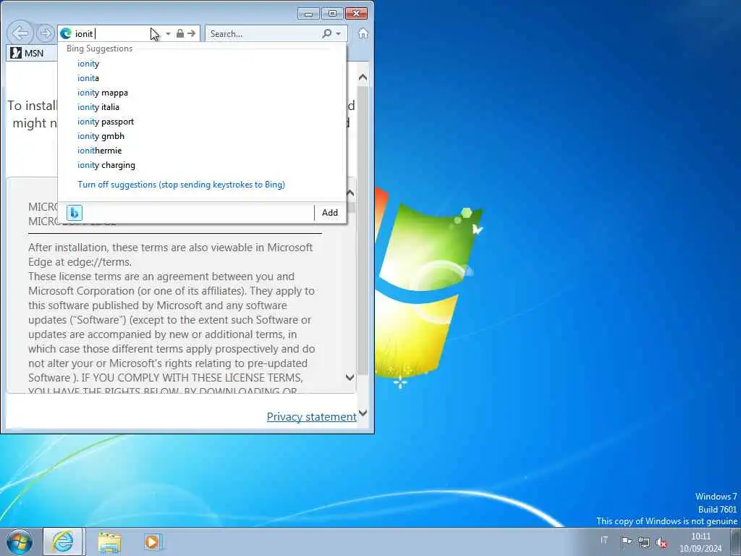Open the Home page icon

coord(363,33)
